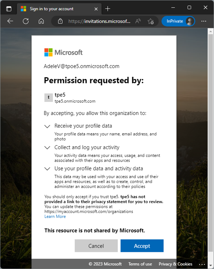Select the tpe5 organization avatar
214x269 pixels.
pos(48,97)
